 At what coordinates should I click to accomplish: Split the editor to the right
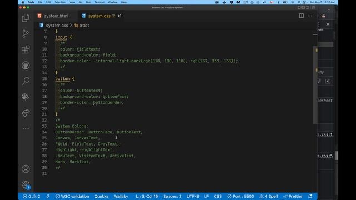point(301,16)
